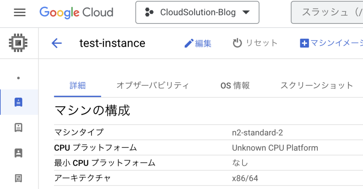Screen dimensions: 363x189
Task: Go back with the left arrow
Action: click(57, 43)
